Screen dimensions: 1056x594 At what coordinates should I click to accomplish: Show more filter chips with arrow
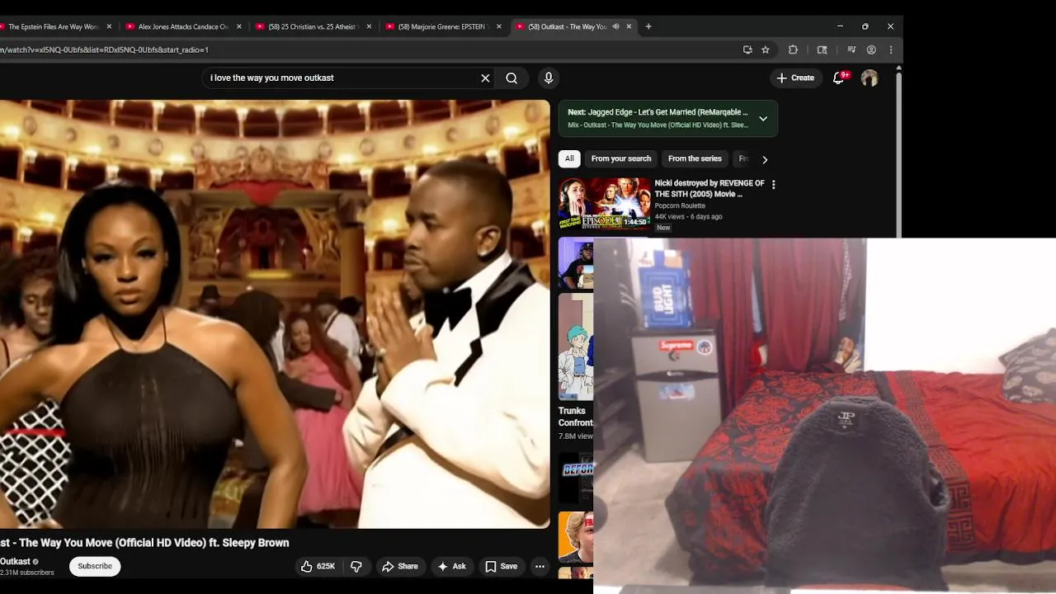tap(765, 159)
